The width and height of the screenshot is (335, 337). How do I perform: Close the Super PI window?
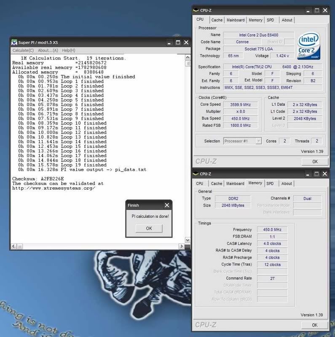[x=186, y=43]
